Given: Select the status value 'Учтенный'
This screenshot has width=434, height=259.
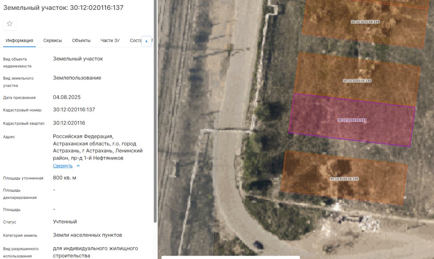Looking at the screenshot, I should pos(65,222).
